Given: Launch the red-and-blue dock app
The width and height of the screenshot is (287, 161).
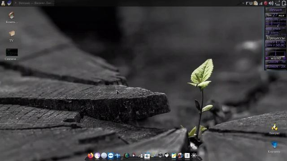Looking at the screenshot, I should tap(180, 156).
